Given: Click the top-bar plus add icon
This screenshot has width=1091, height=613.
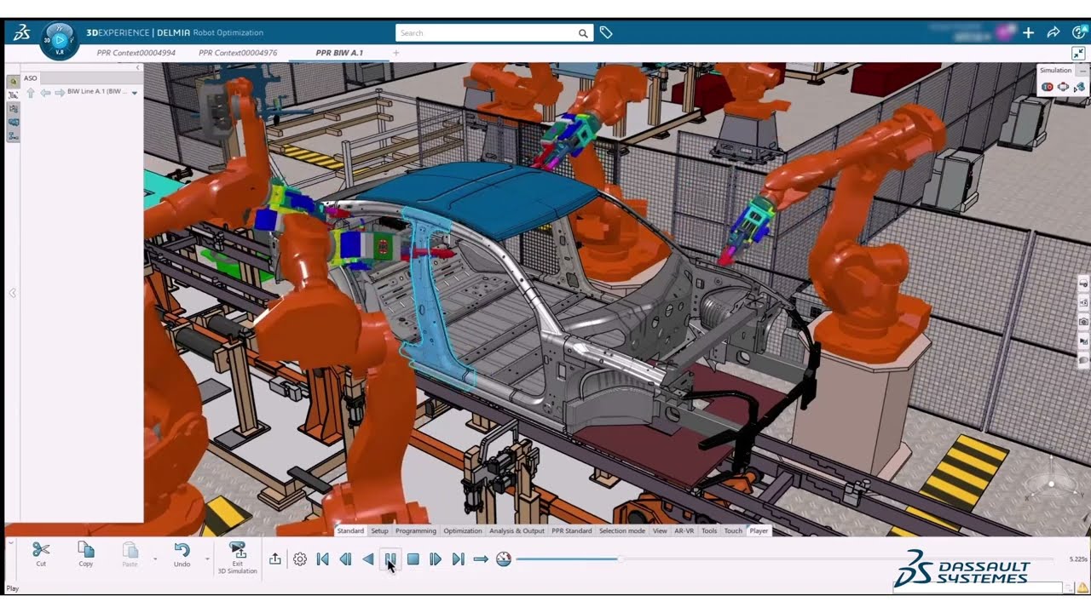Looking at the screenshot, I should click(x=1028, y=32).
